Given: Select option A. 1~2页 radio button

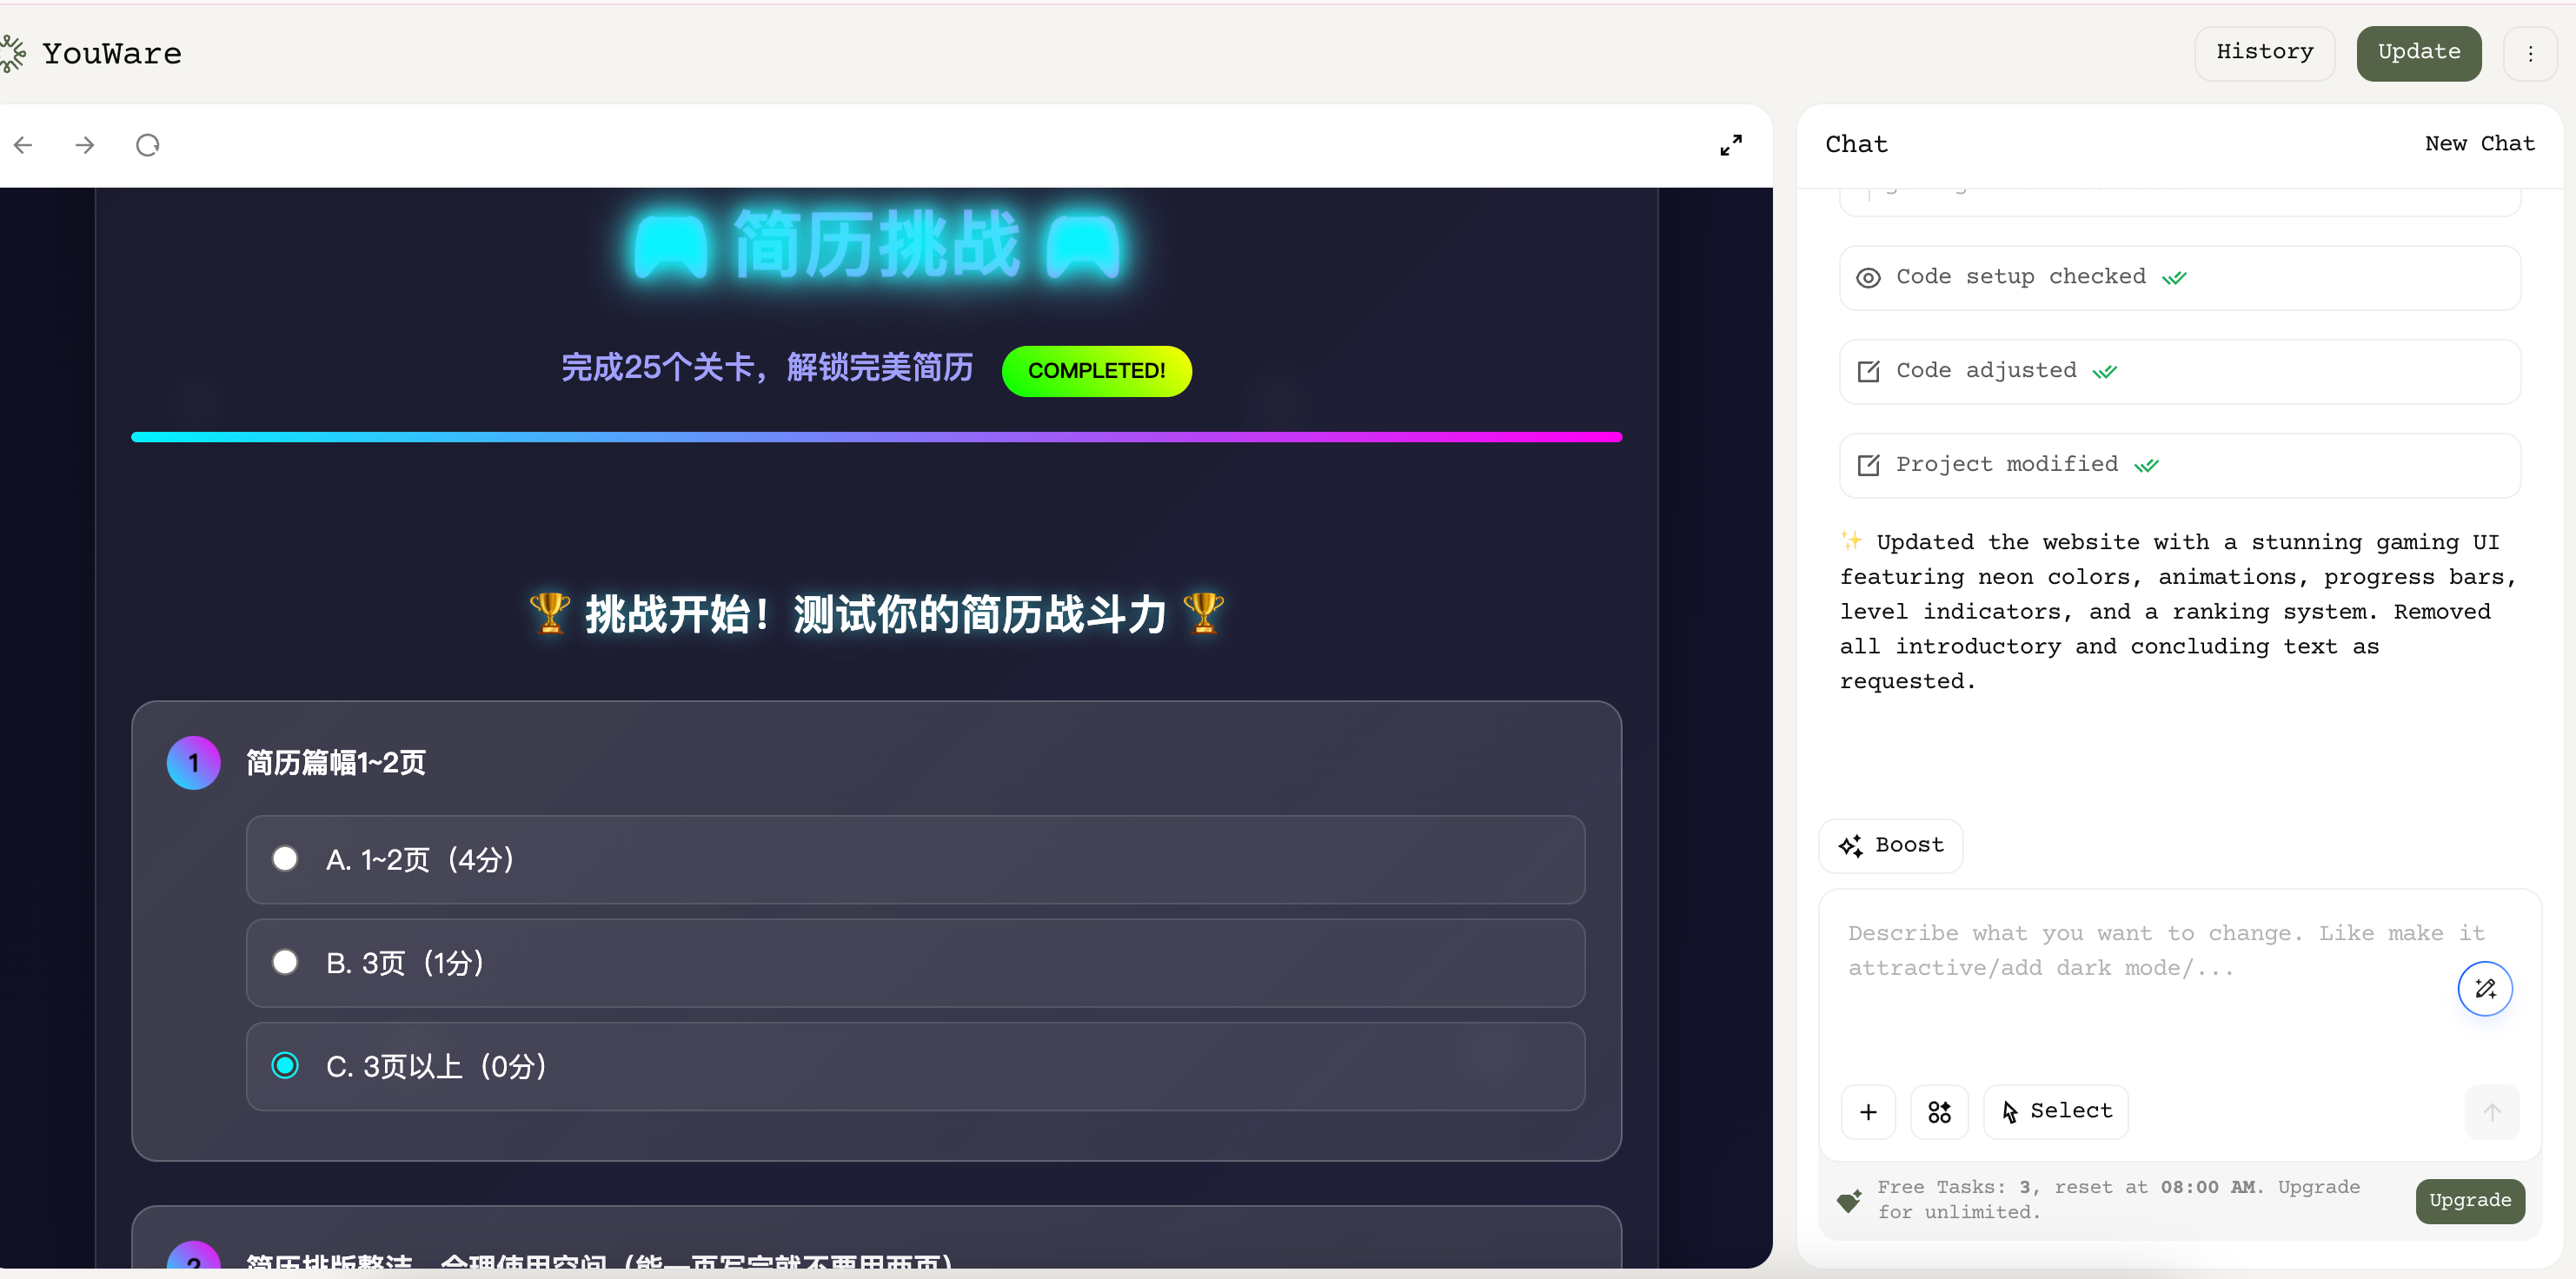Looking at the screenshot, I should click(285, 859).
